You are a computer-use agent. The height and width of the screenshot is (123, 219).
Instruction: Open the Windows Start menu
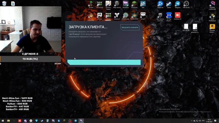point(3,121)
